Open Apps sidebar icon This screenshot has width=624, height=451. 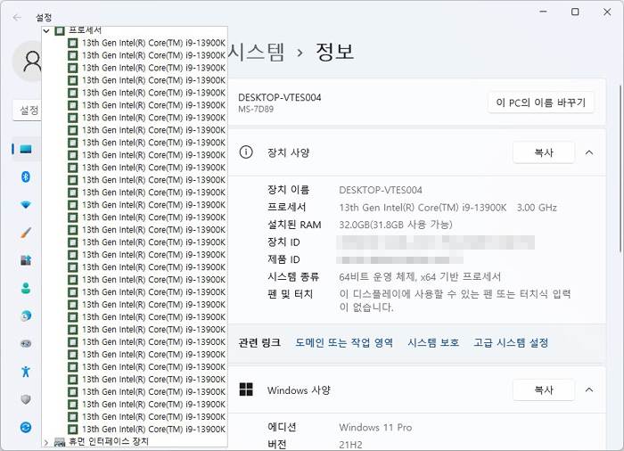click(26, 260)
